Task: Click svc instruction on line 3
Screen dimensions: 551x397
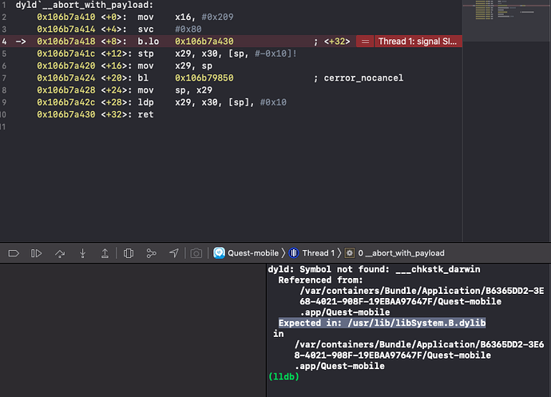Action: coord(145,30)
